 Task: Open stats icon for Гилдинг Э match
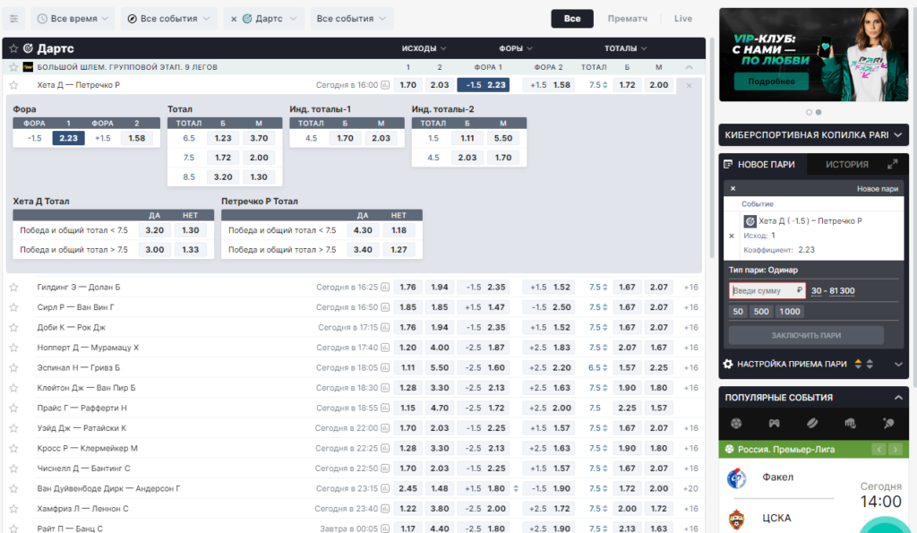point(385,288)
